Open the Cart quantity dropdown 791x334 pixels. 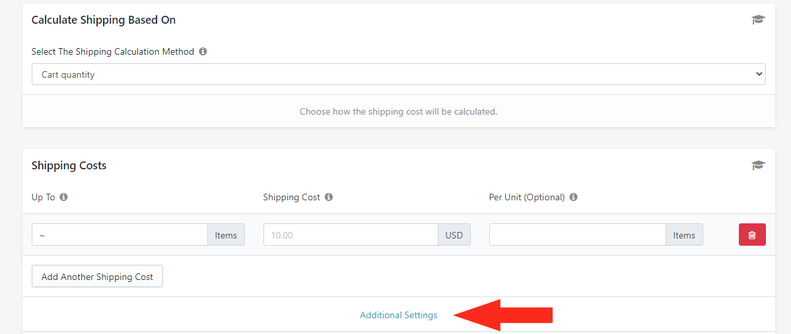click(x=399, y=74)
